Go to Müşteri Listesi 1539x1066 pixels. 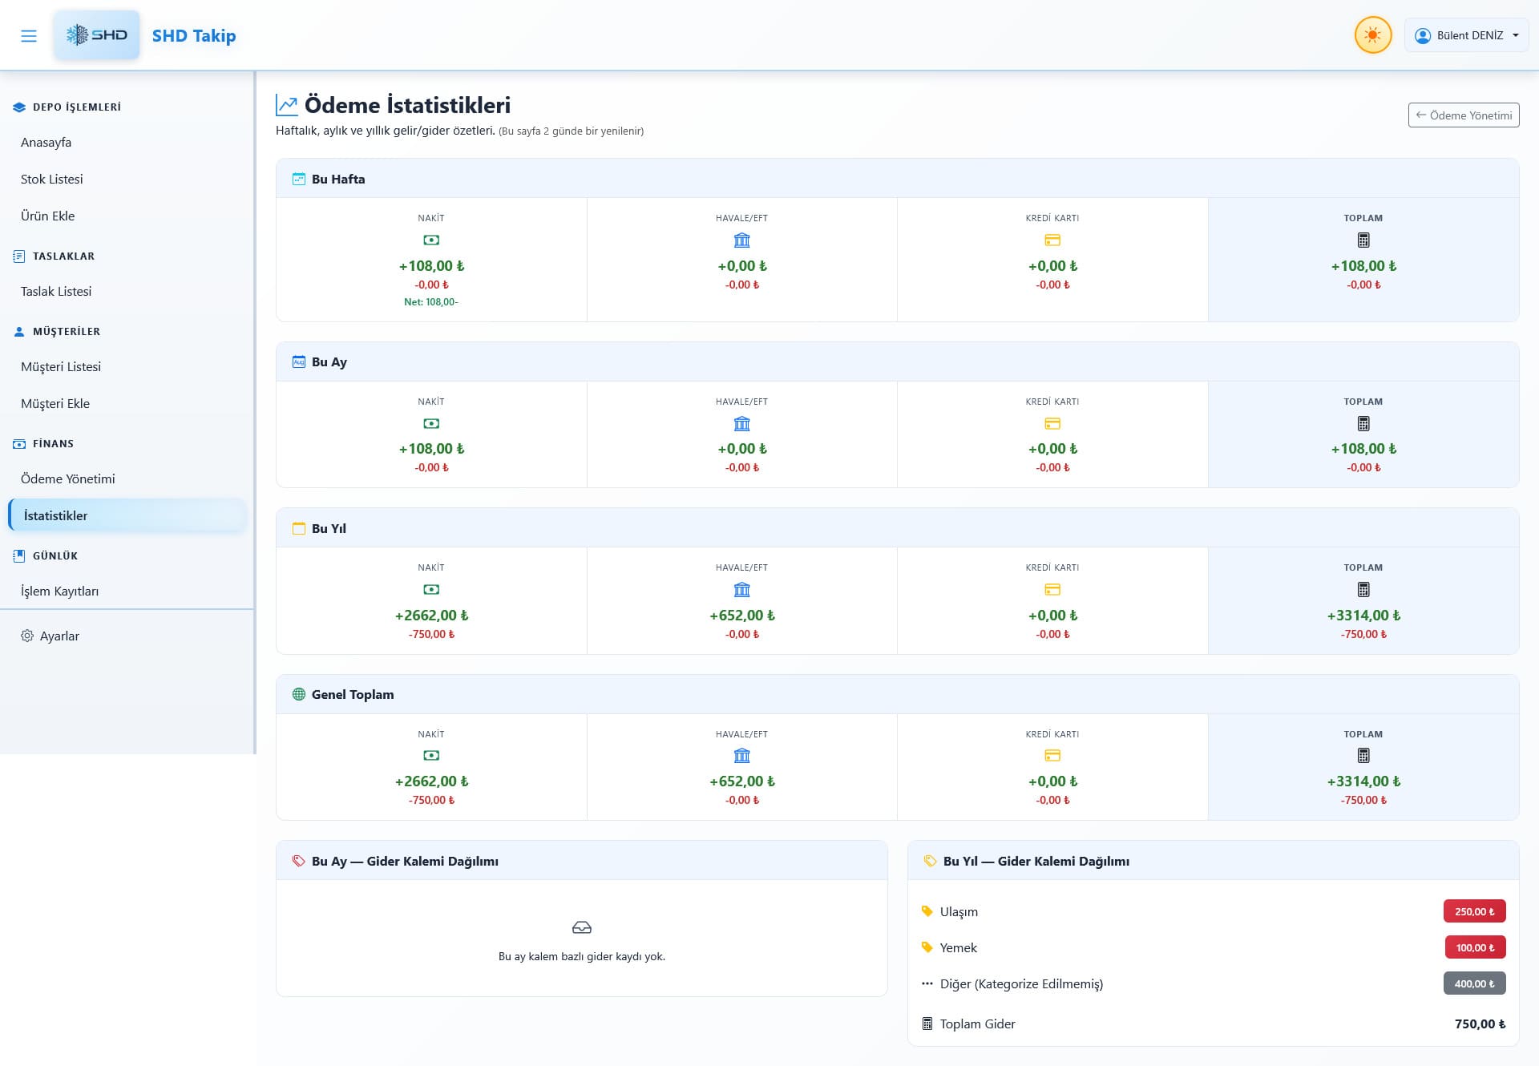[x=61, y=367]
